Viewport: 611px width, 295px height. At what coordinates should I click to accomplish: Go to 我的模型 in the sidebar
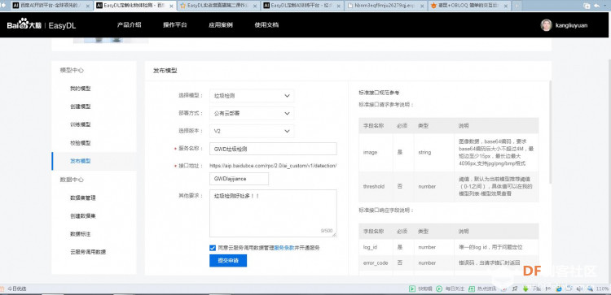pyautogui.click(x=81, y=89)
